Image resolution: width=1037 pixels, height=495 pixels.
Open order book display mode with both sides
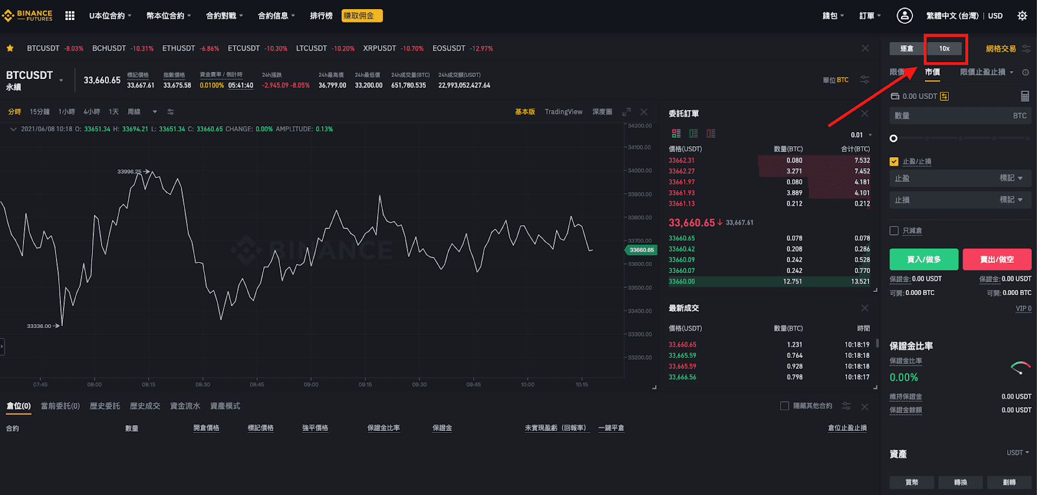(x=676, y=133)
